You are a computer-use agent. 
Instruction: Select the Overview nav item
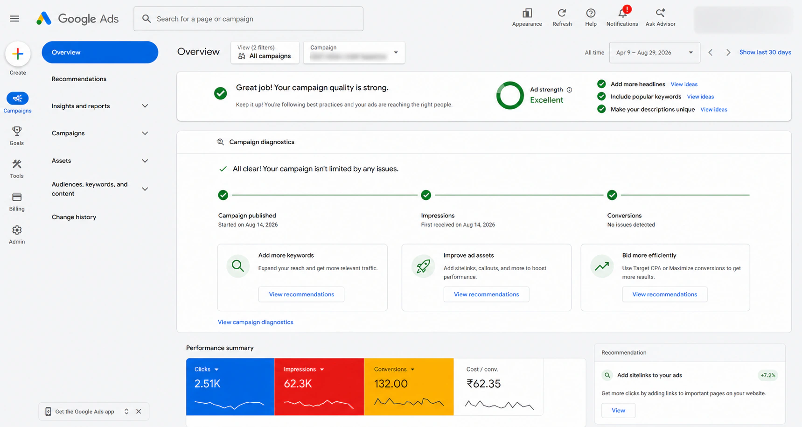(100, 52)
